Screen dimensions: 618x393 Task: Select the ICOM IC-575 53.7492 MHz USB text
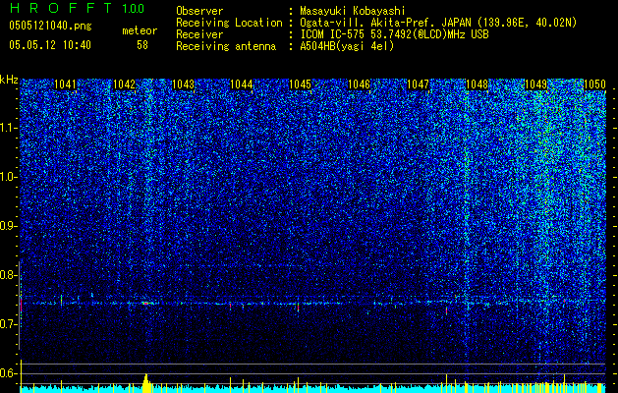pos(394,34)
